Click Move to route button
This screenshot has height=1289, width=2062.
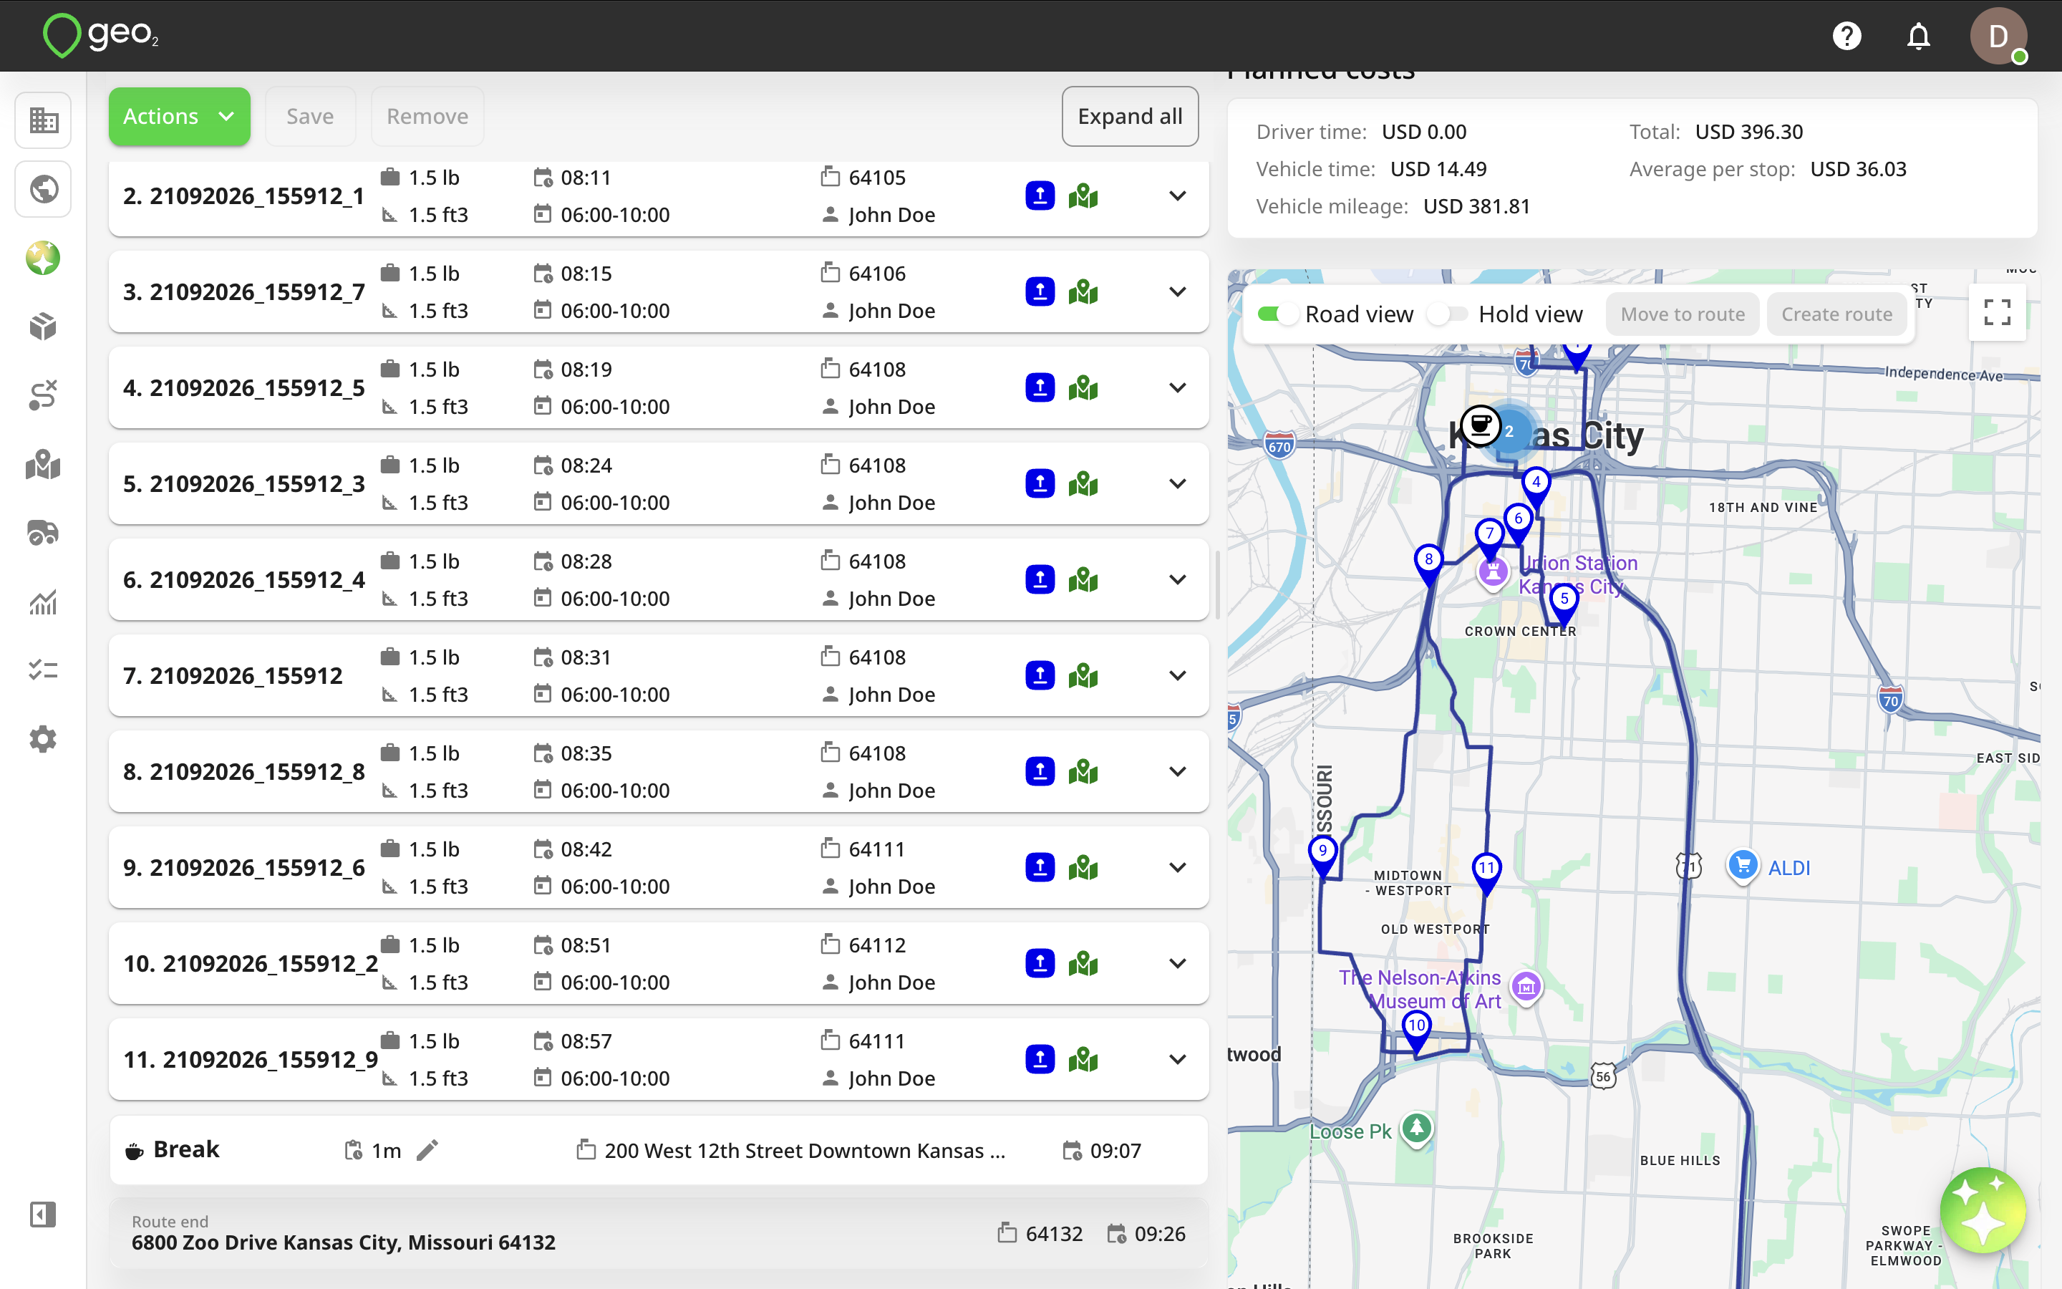1682,314
